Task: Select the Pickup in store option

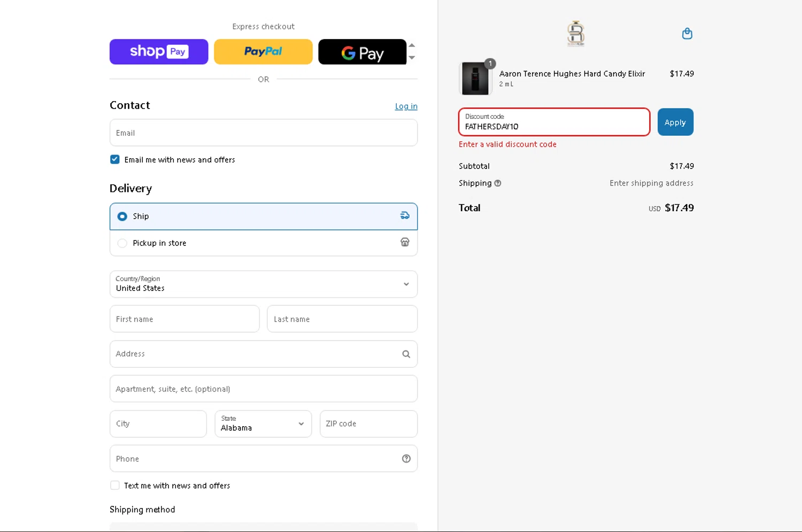Action: (x=263, y=243)
